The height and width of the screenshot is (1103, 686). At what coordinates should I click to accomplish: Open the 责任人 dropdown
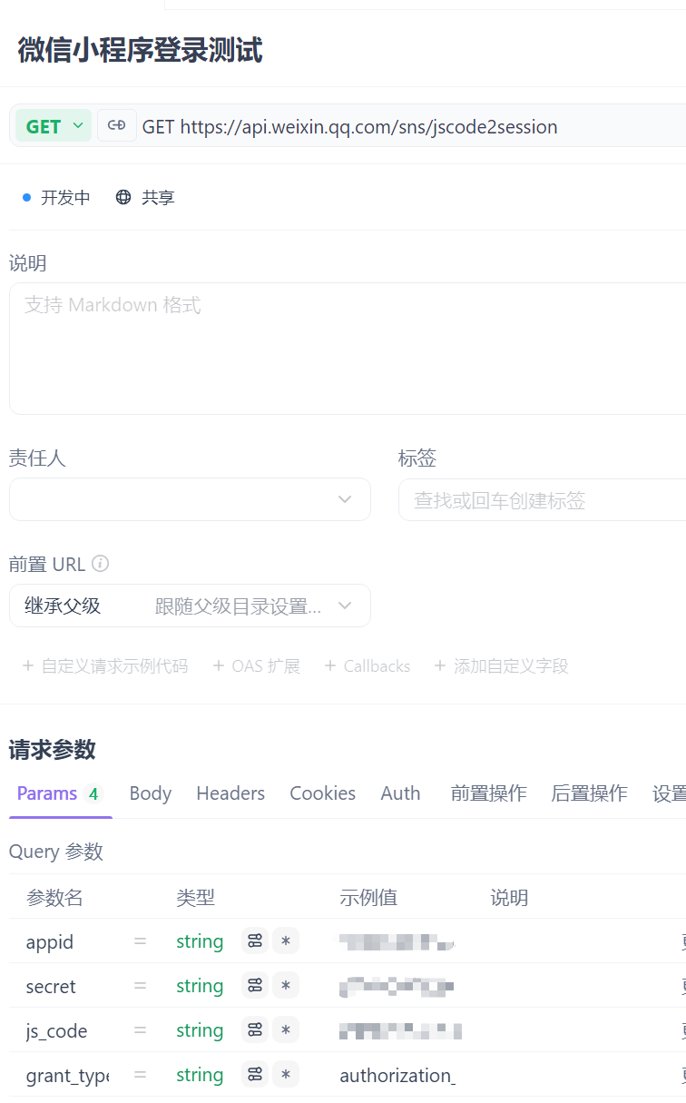(190, 499)
